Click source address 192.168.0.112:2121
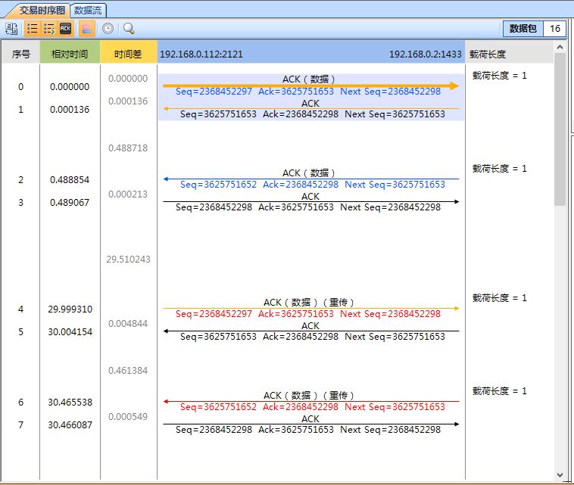 coord(201,54)
